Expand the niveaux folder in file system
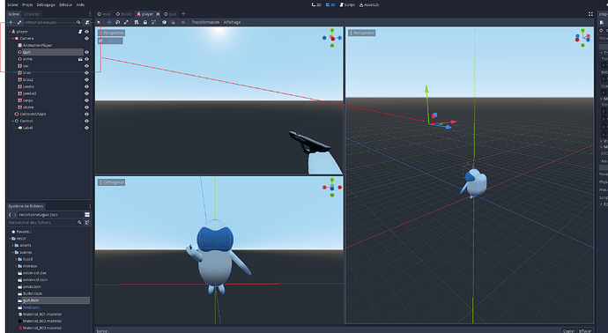Viewport: 608px width, 333px height. (x=16, y=266)
